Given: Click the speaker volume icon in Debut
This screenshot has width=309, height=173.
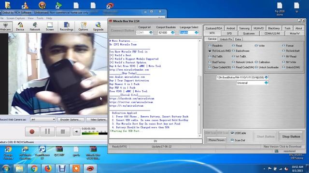Looking at the screenshot, I should coord(76,132).
